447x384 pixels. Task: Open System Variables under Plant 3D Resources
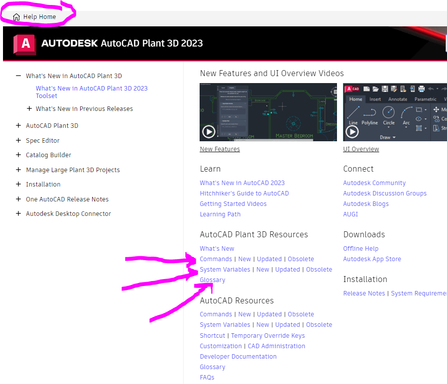[x=225, y=270]
